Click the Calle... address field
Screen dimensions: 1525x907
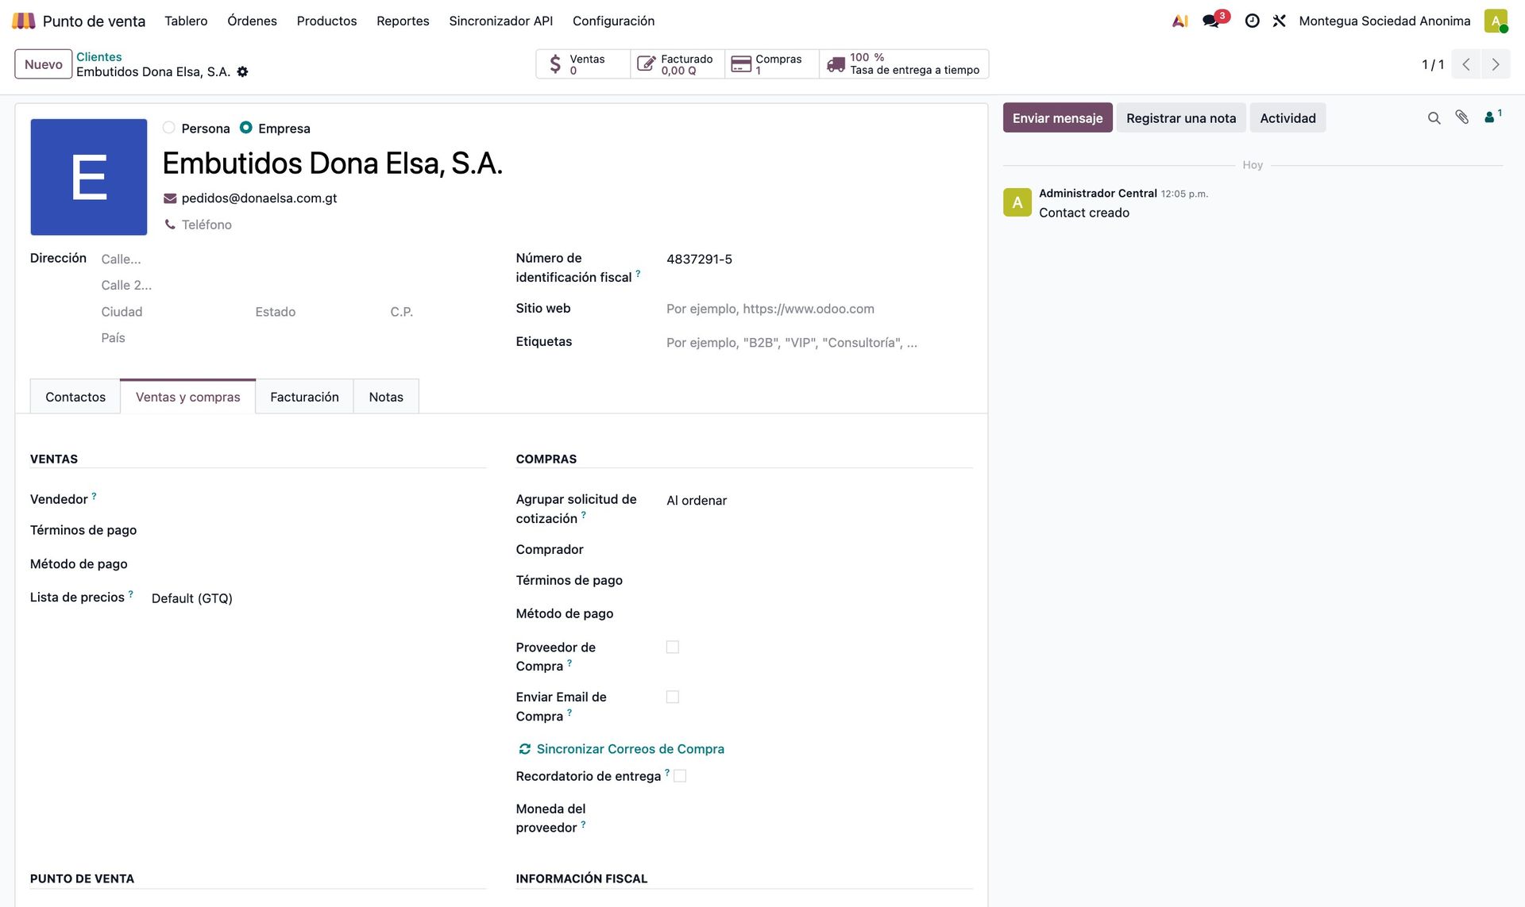coord(292,259)
